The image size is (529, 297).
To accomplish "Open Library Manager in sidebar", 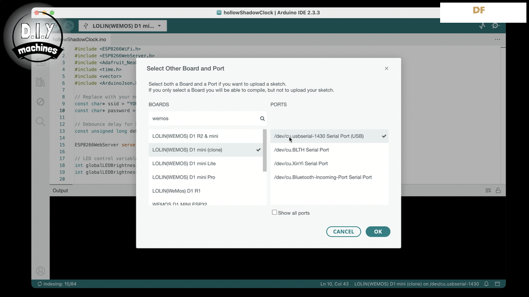I will point(40,82).
